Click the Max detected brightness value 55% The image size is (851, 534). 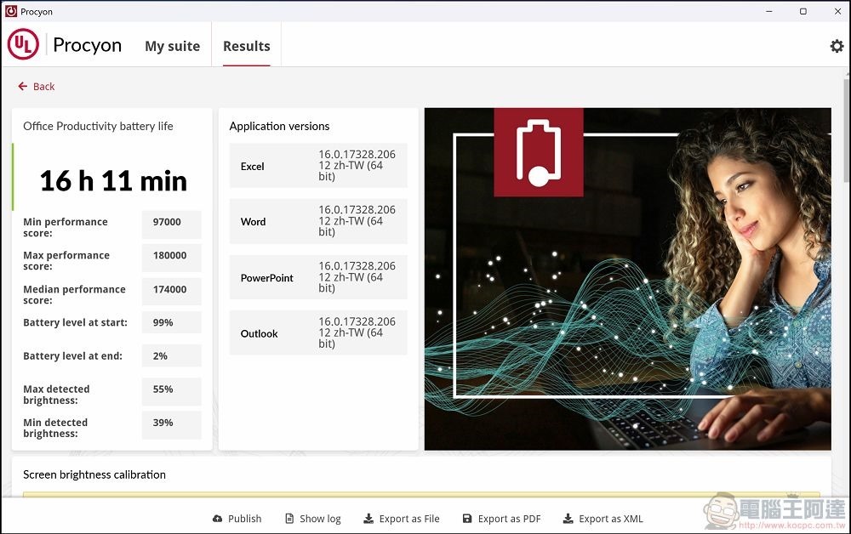172,391
